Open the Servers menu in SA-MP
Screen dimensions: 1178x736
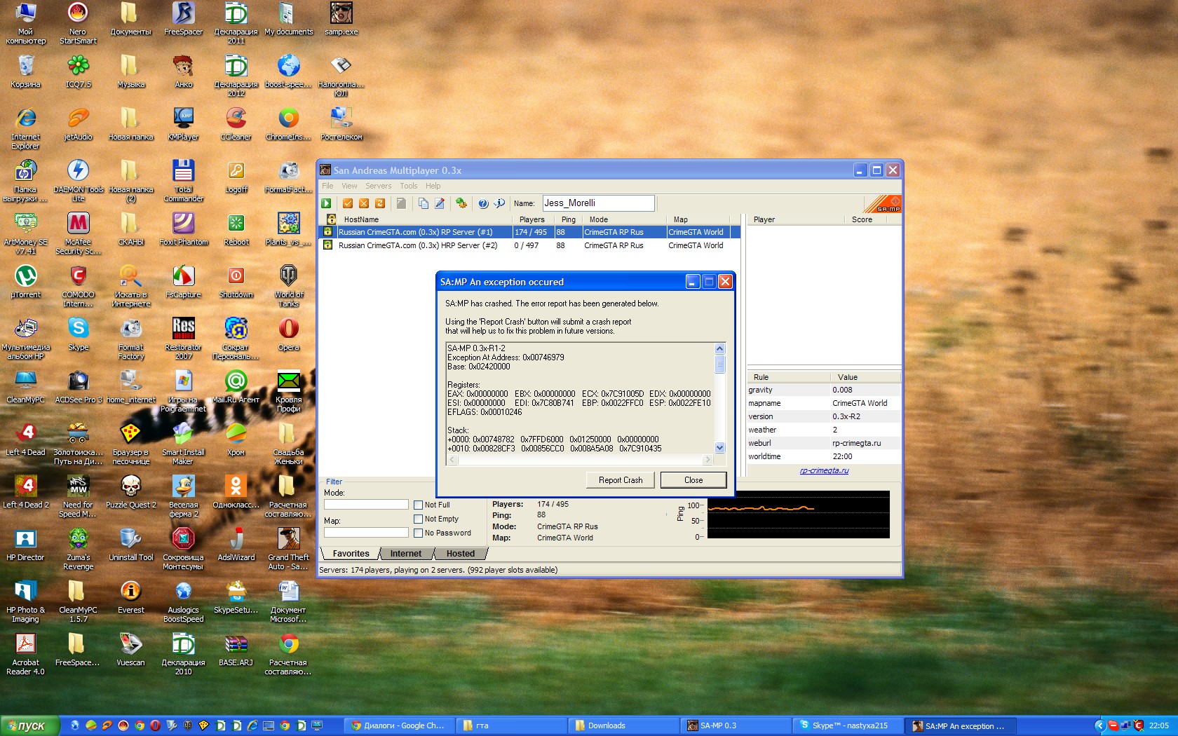(x=378, y=186)
